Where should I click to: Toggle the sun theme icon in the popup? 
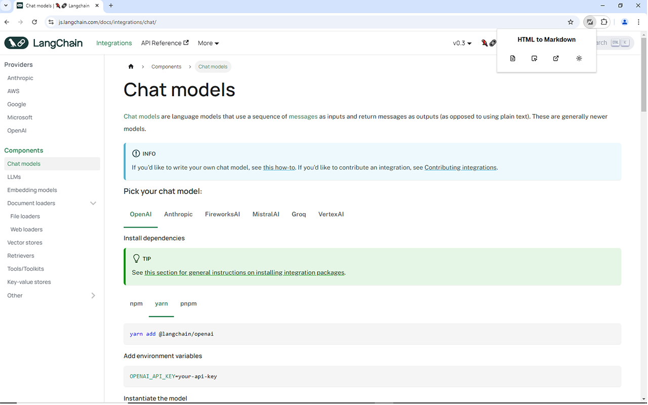click(579, 59)
